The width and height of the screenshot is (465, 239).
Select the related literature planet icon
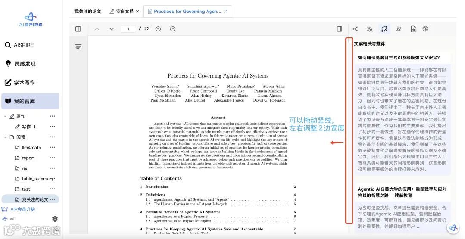click(384, 29)
